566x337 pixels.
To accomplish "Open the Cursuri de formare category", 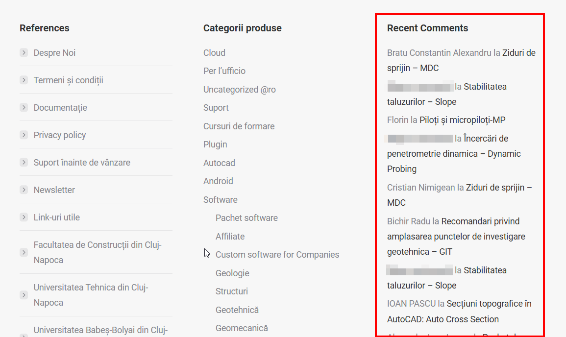I will 239,126.
